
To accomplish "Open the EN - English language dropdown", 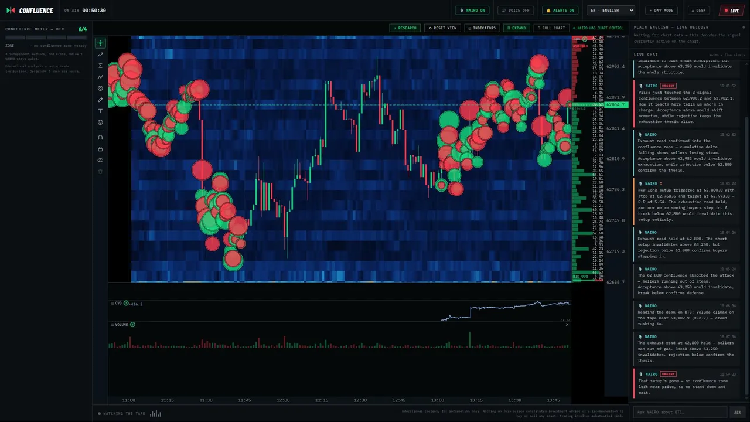I will [x=611, y=11].
